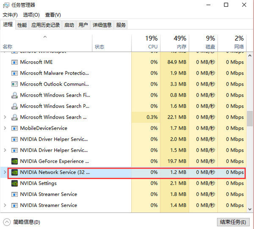Image resolution: width=254 pixels, height=229 pixels.
Task: Open the 选项(O) menu
Action: (31, 15)
